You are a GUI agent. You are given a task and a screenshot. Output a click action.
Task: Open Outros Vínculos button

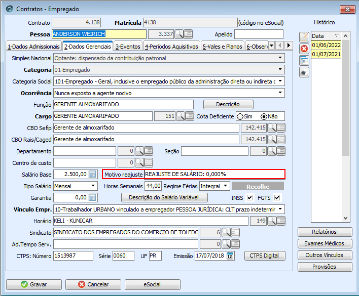coord(325,255)
